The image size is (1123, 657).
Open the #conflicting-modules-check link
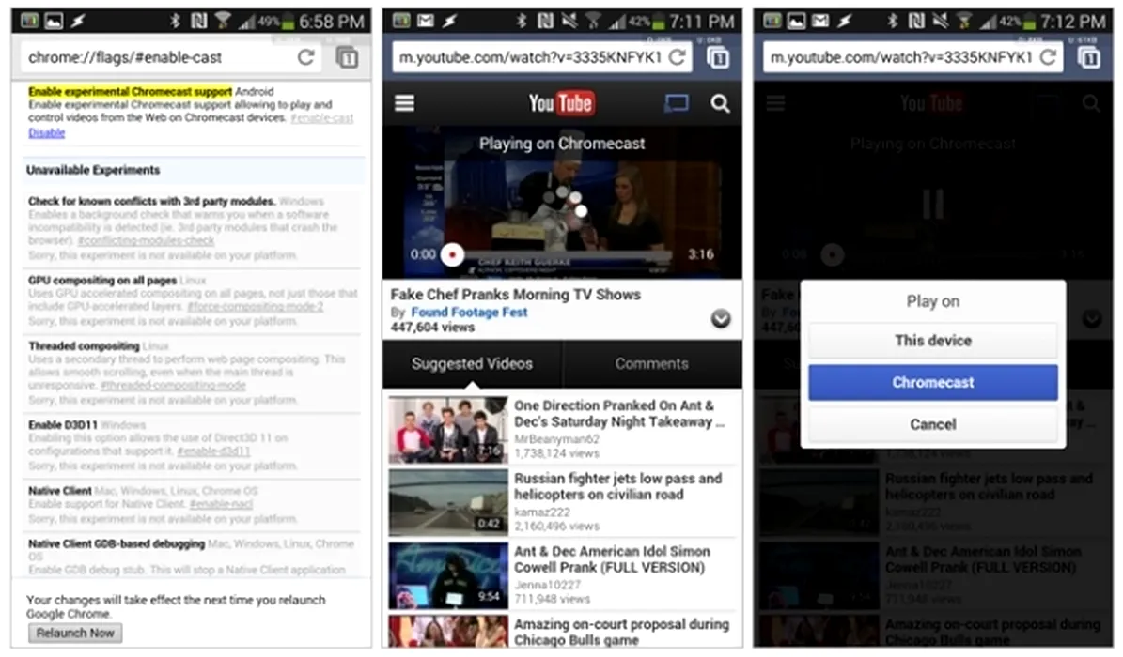click(x=146, y=241)
